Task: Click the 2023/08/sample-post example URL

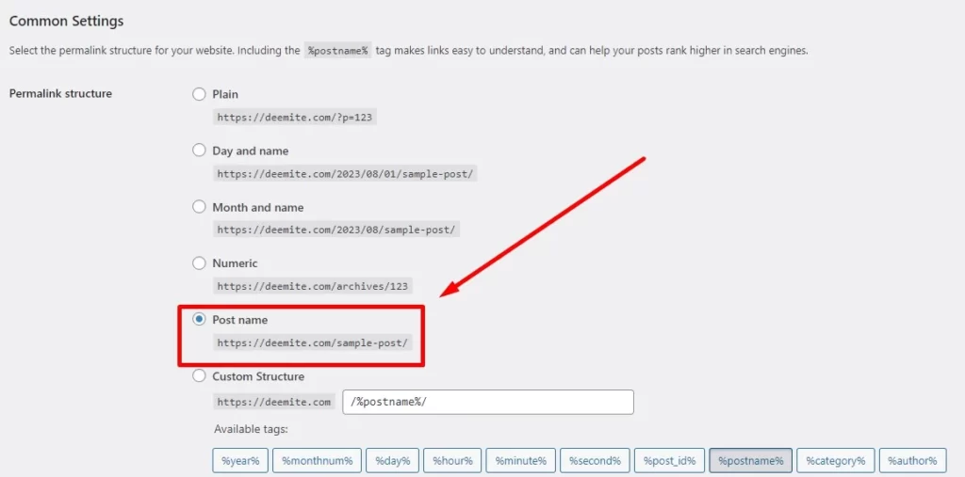Action: point(336,230)
